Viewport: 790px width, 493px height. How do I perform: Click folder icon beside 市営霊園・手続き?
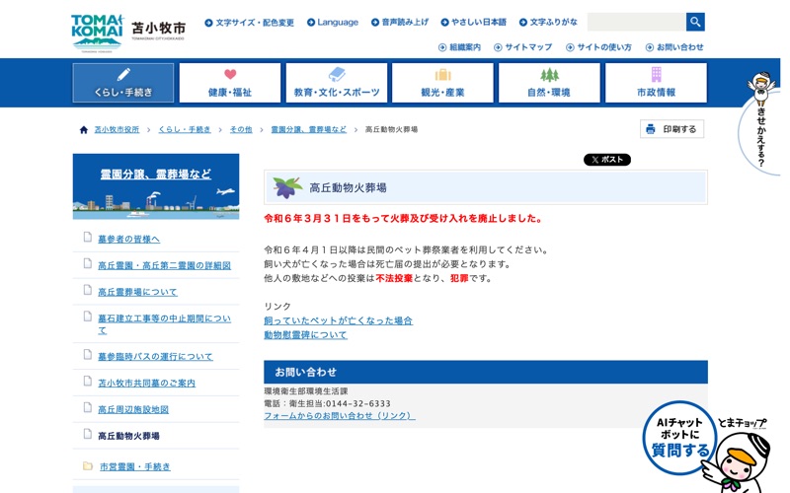(88, 465)
